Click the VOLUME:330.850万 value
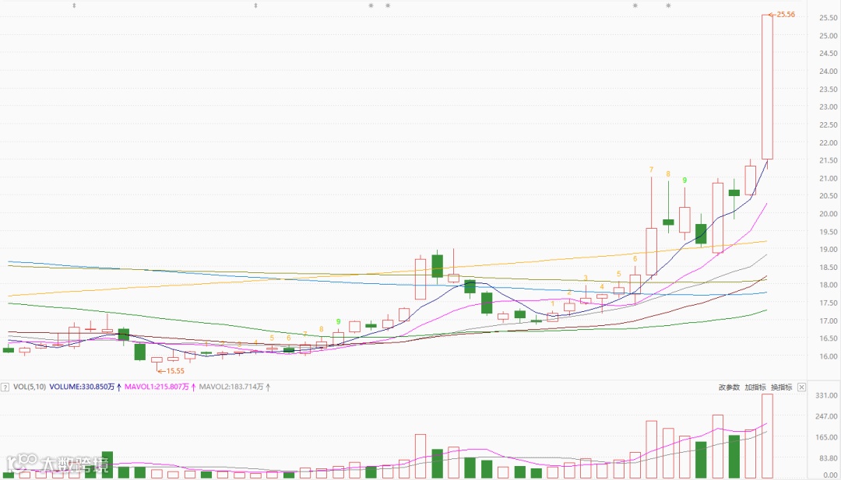 click(81, 387)
